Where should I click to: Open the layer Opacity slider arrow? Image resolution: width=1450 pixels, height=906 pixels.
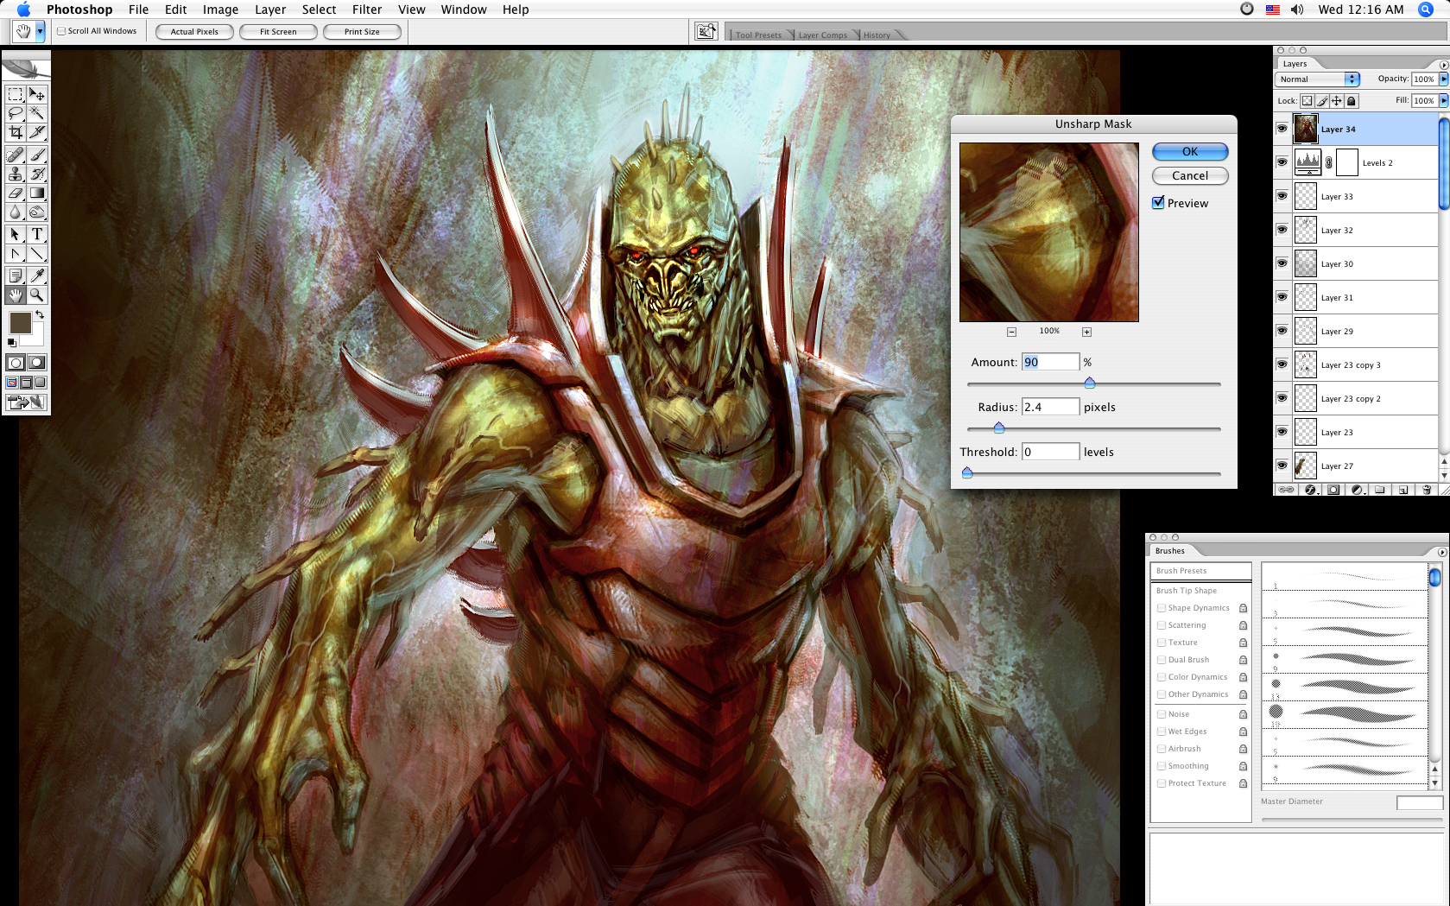pos(1443,79)
